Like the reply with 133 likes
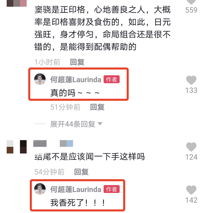The image size is (205, 213). pos(191,80)
